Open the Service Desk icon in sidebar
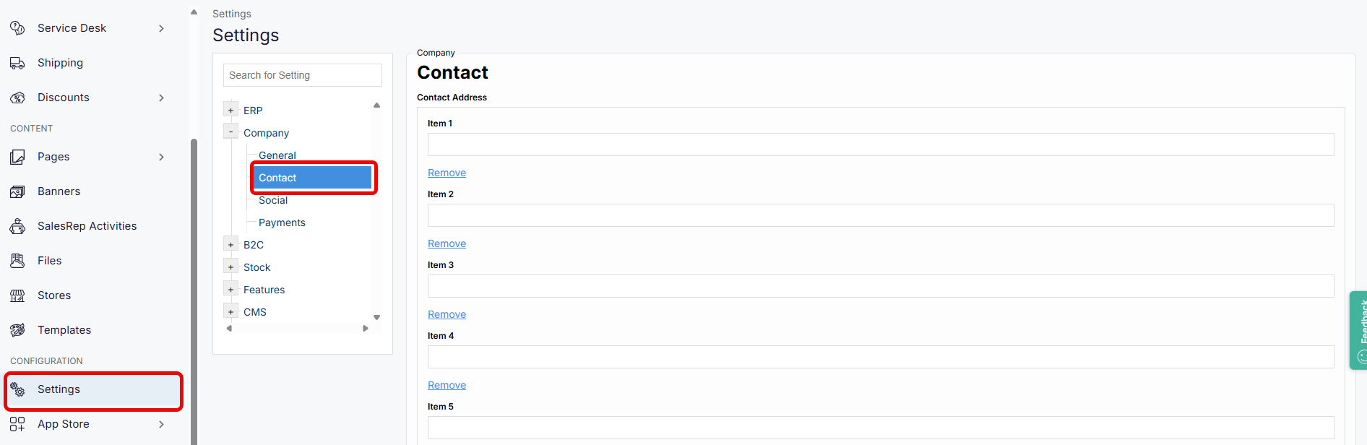 (17, 27)
